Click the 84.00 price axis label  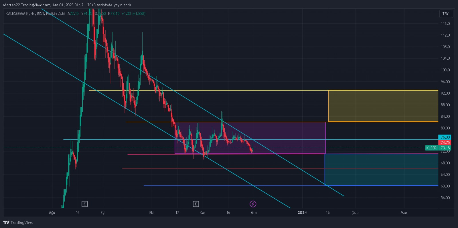(x=445, y=117)
